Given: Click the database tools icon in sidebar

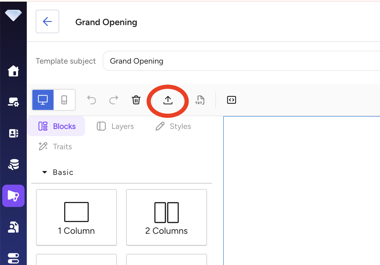Looking at the screenshot, I should [13, 165].
